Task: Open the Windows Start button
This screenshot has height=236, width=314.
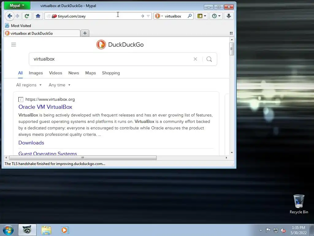Action: tap(8, 230)
